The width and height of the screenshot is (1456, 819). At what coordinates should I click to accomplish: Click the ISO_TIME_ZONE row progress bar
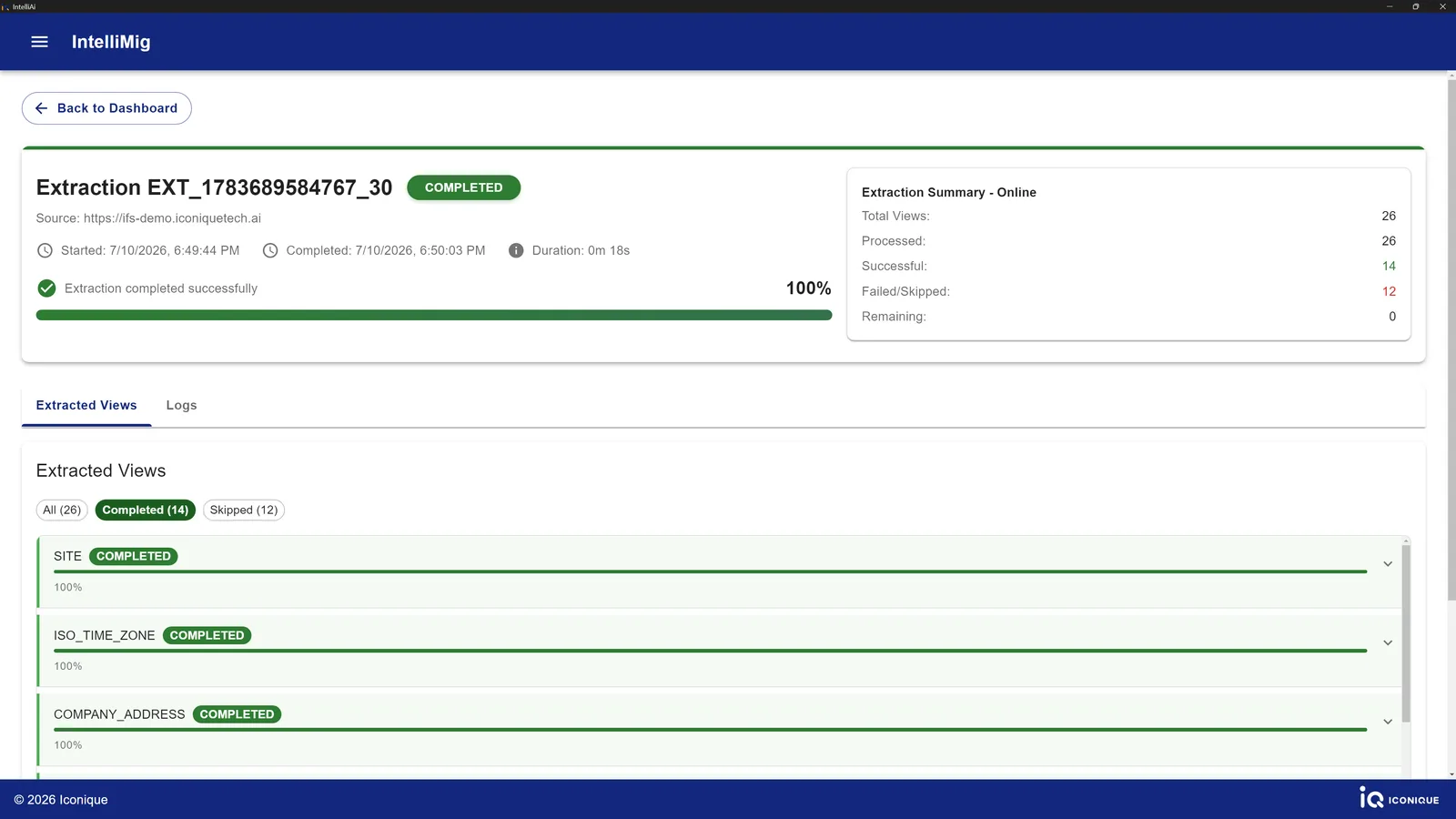point(711,651)
